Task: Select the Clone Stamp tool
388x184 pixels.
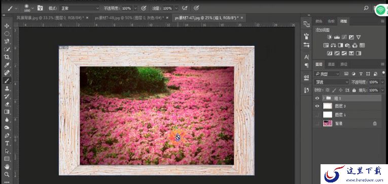Action: [x=7, y=88]
